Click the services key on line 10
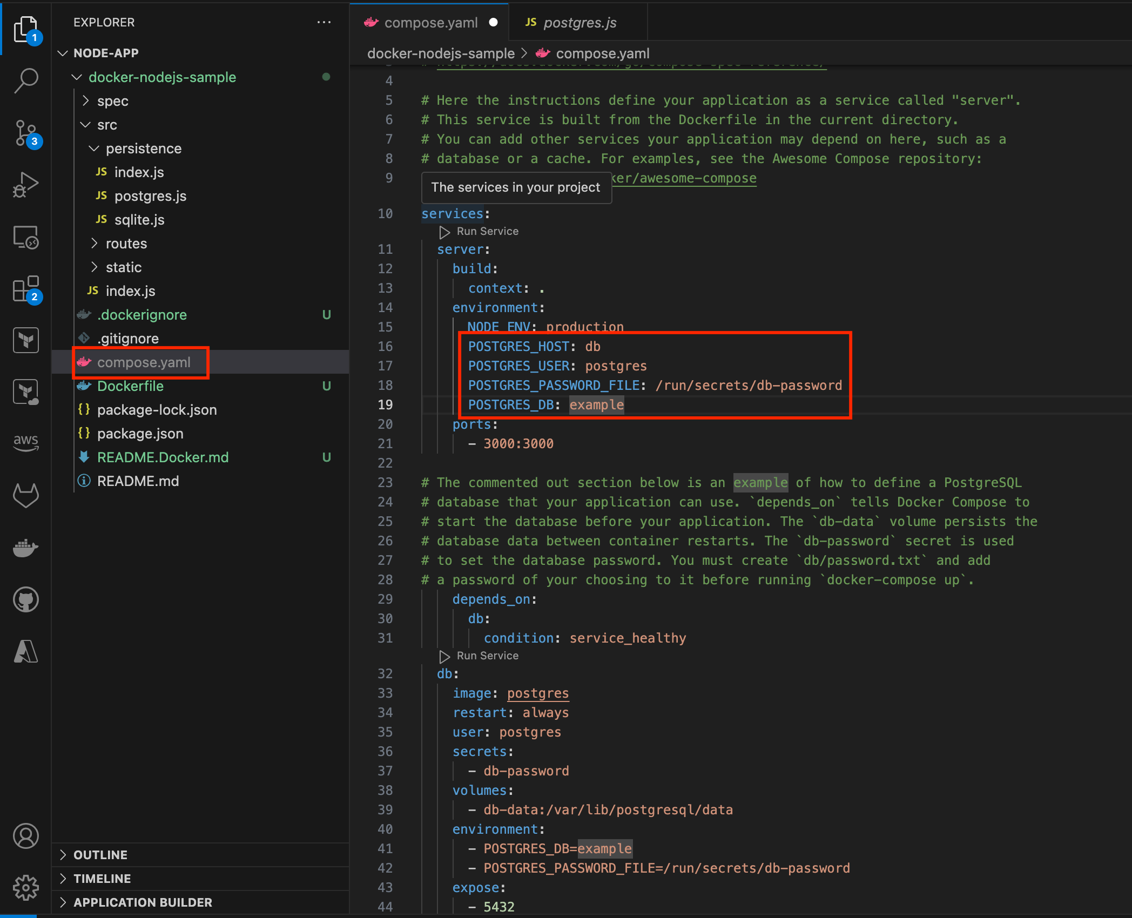Image resolution: width=1132 pixels, height=918 pixels. (452, 214)
